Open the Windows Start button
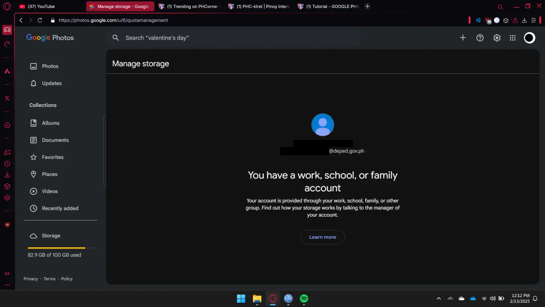The width and height of the screenshot is (545, 307). pyautogui.click(x=241, y=298)
